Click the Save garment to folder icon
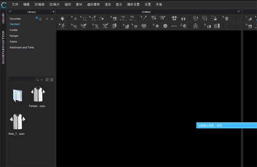The width and height of the screenshot is (257, 167). point(214,18)
